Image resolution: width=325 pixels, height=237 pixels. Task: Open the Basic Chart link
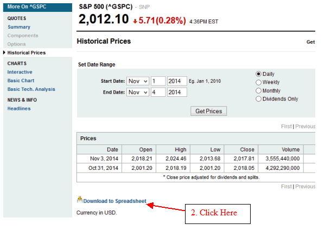[21, 81]
